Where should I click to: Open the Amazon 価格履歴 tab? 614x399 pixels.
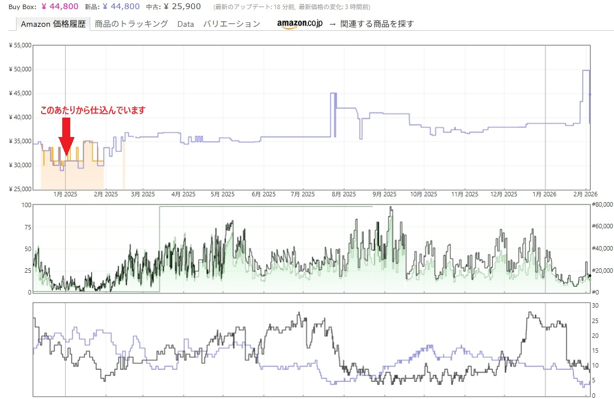coord(53,24)
